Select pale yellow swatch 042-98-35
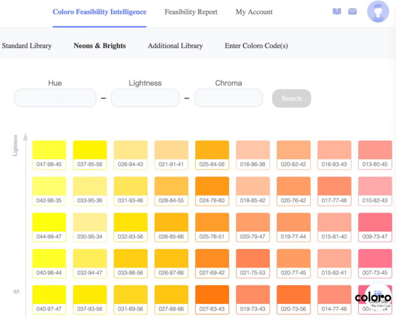This screenshot has width=396, height=317. (x=49, y=191)
